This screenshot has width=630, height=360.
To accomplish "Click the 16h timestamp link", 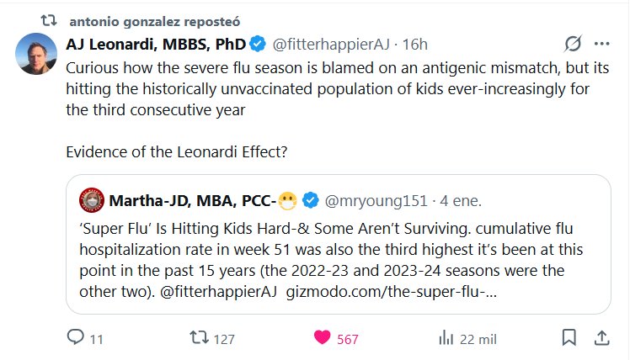I will coord(414,45).
